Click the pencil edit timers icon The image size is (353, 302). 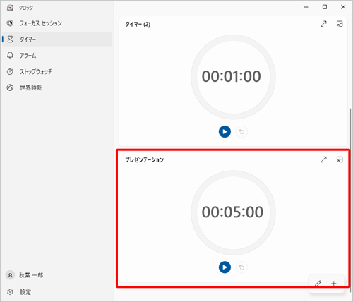[318, 284]
